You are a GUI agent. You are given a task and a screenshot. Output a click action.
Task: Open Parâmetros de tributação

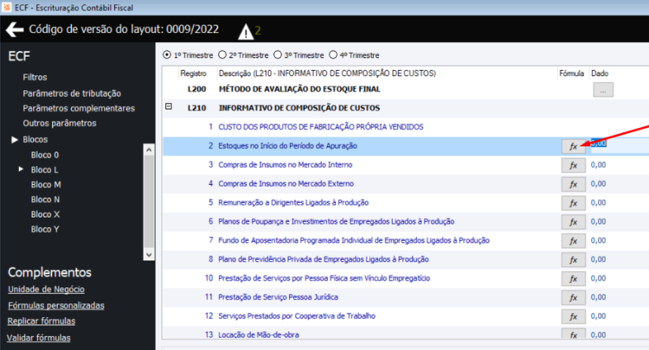pyautogui.click(x=72, y=93)
